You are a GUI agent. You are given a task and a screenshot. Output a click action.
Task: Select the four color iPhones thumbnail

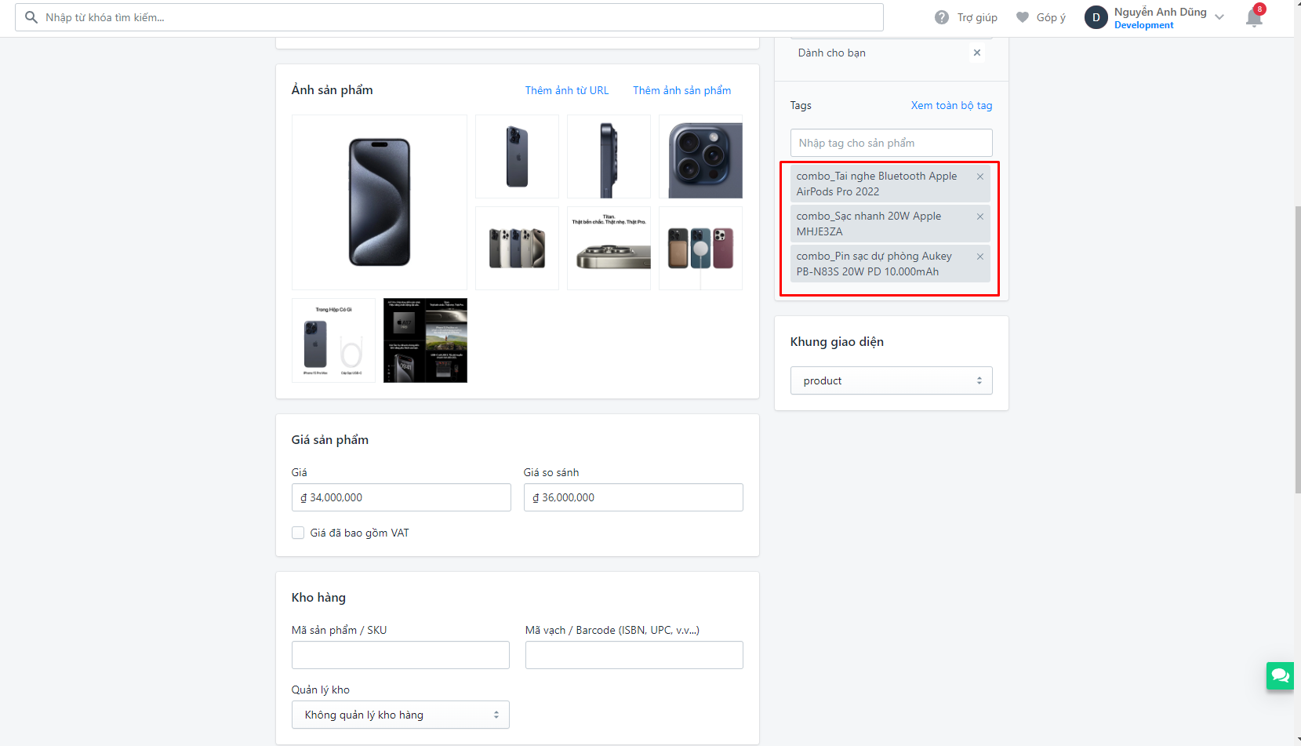(x=518, y=248)
